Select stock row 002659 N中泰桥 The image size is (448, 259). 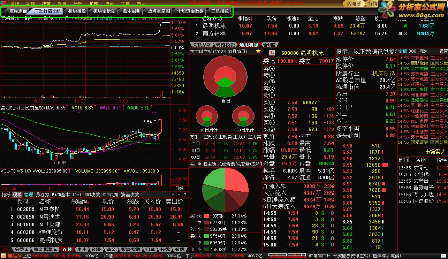pyautogui.click(x=94, y=210)
